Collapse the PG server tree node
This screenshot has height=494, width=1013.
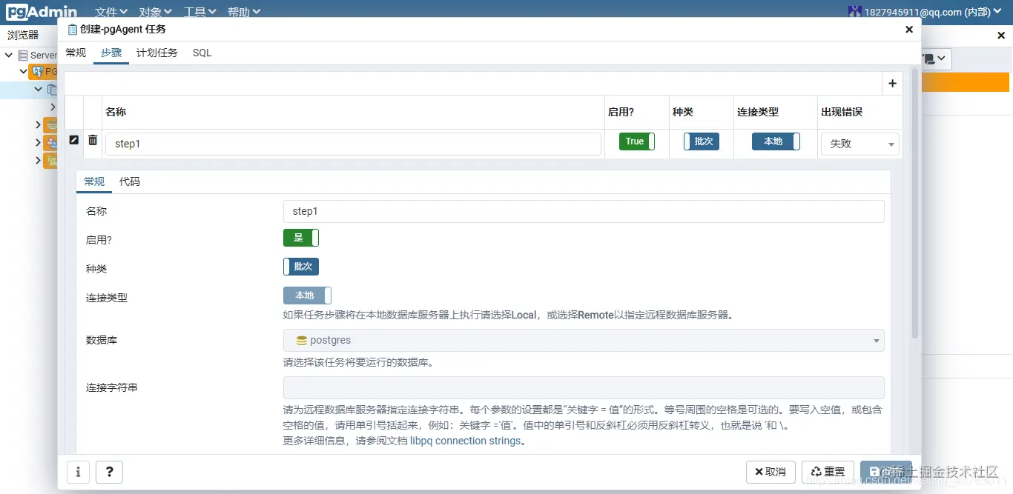click(23, 72)
